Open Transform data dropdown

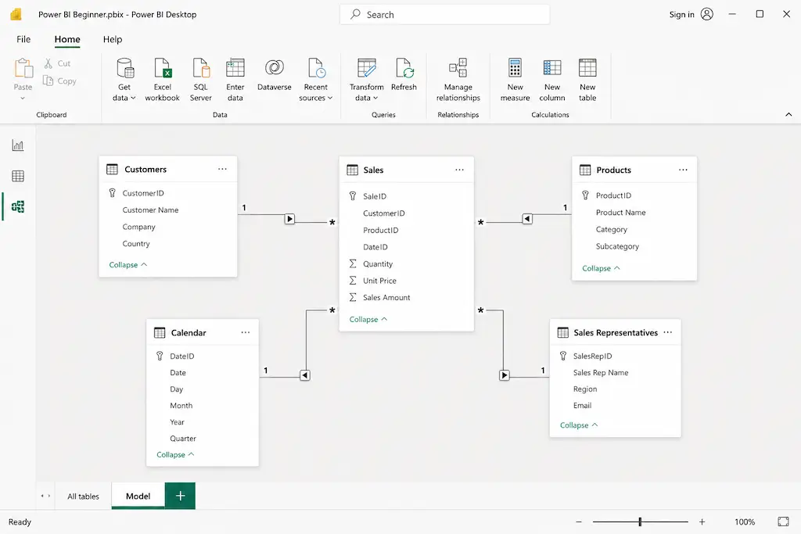click(366, 80)
